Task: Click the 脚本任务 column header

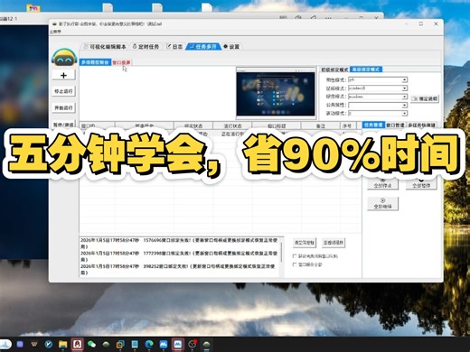Action: point(145,125)
